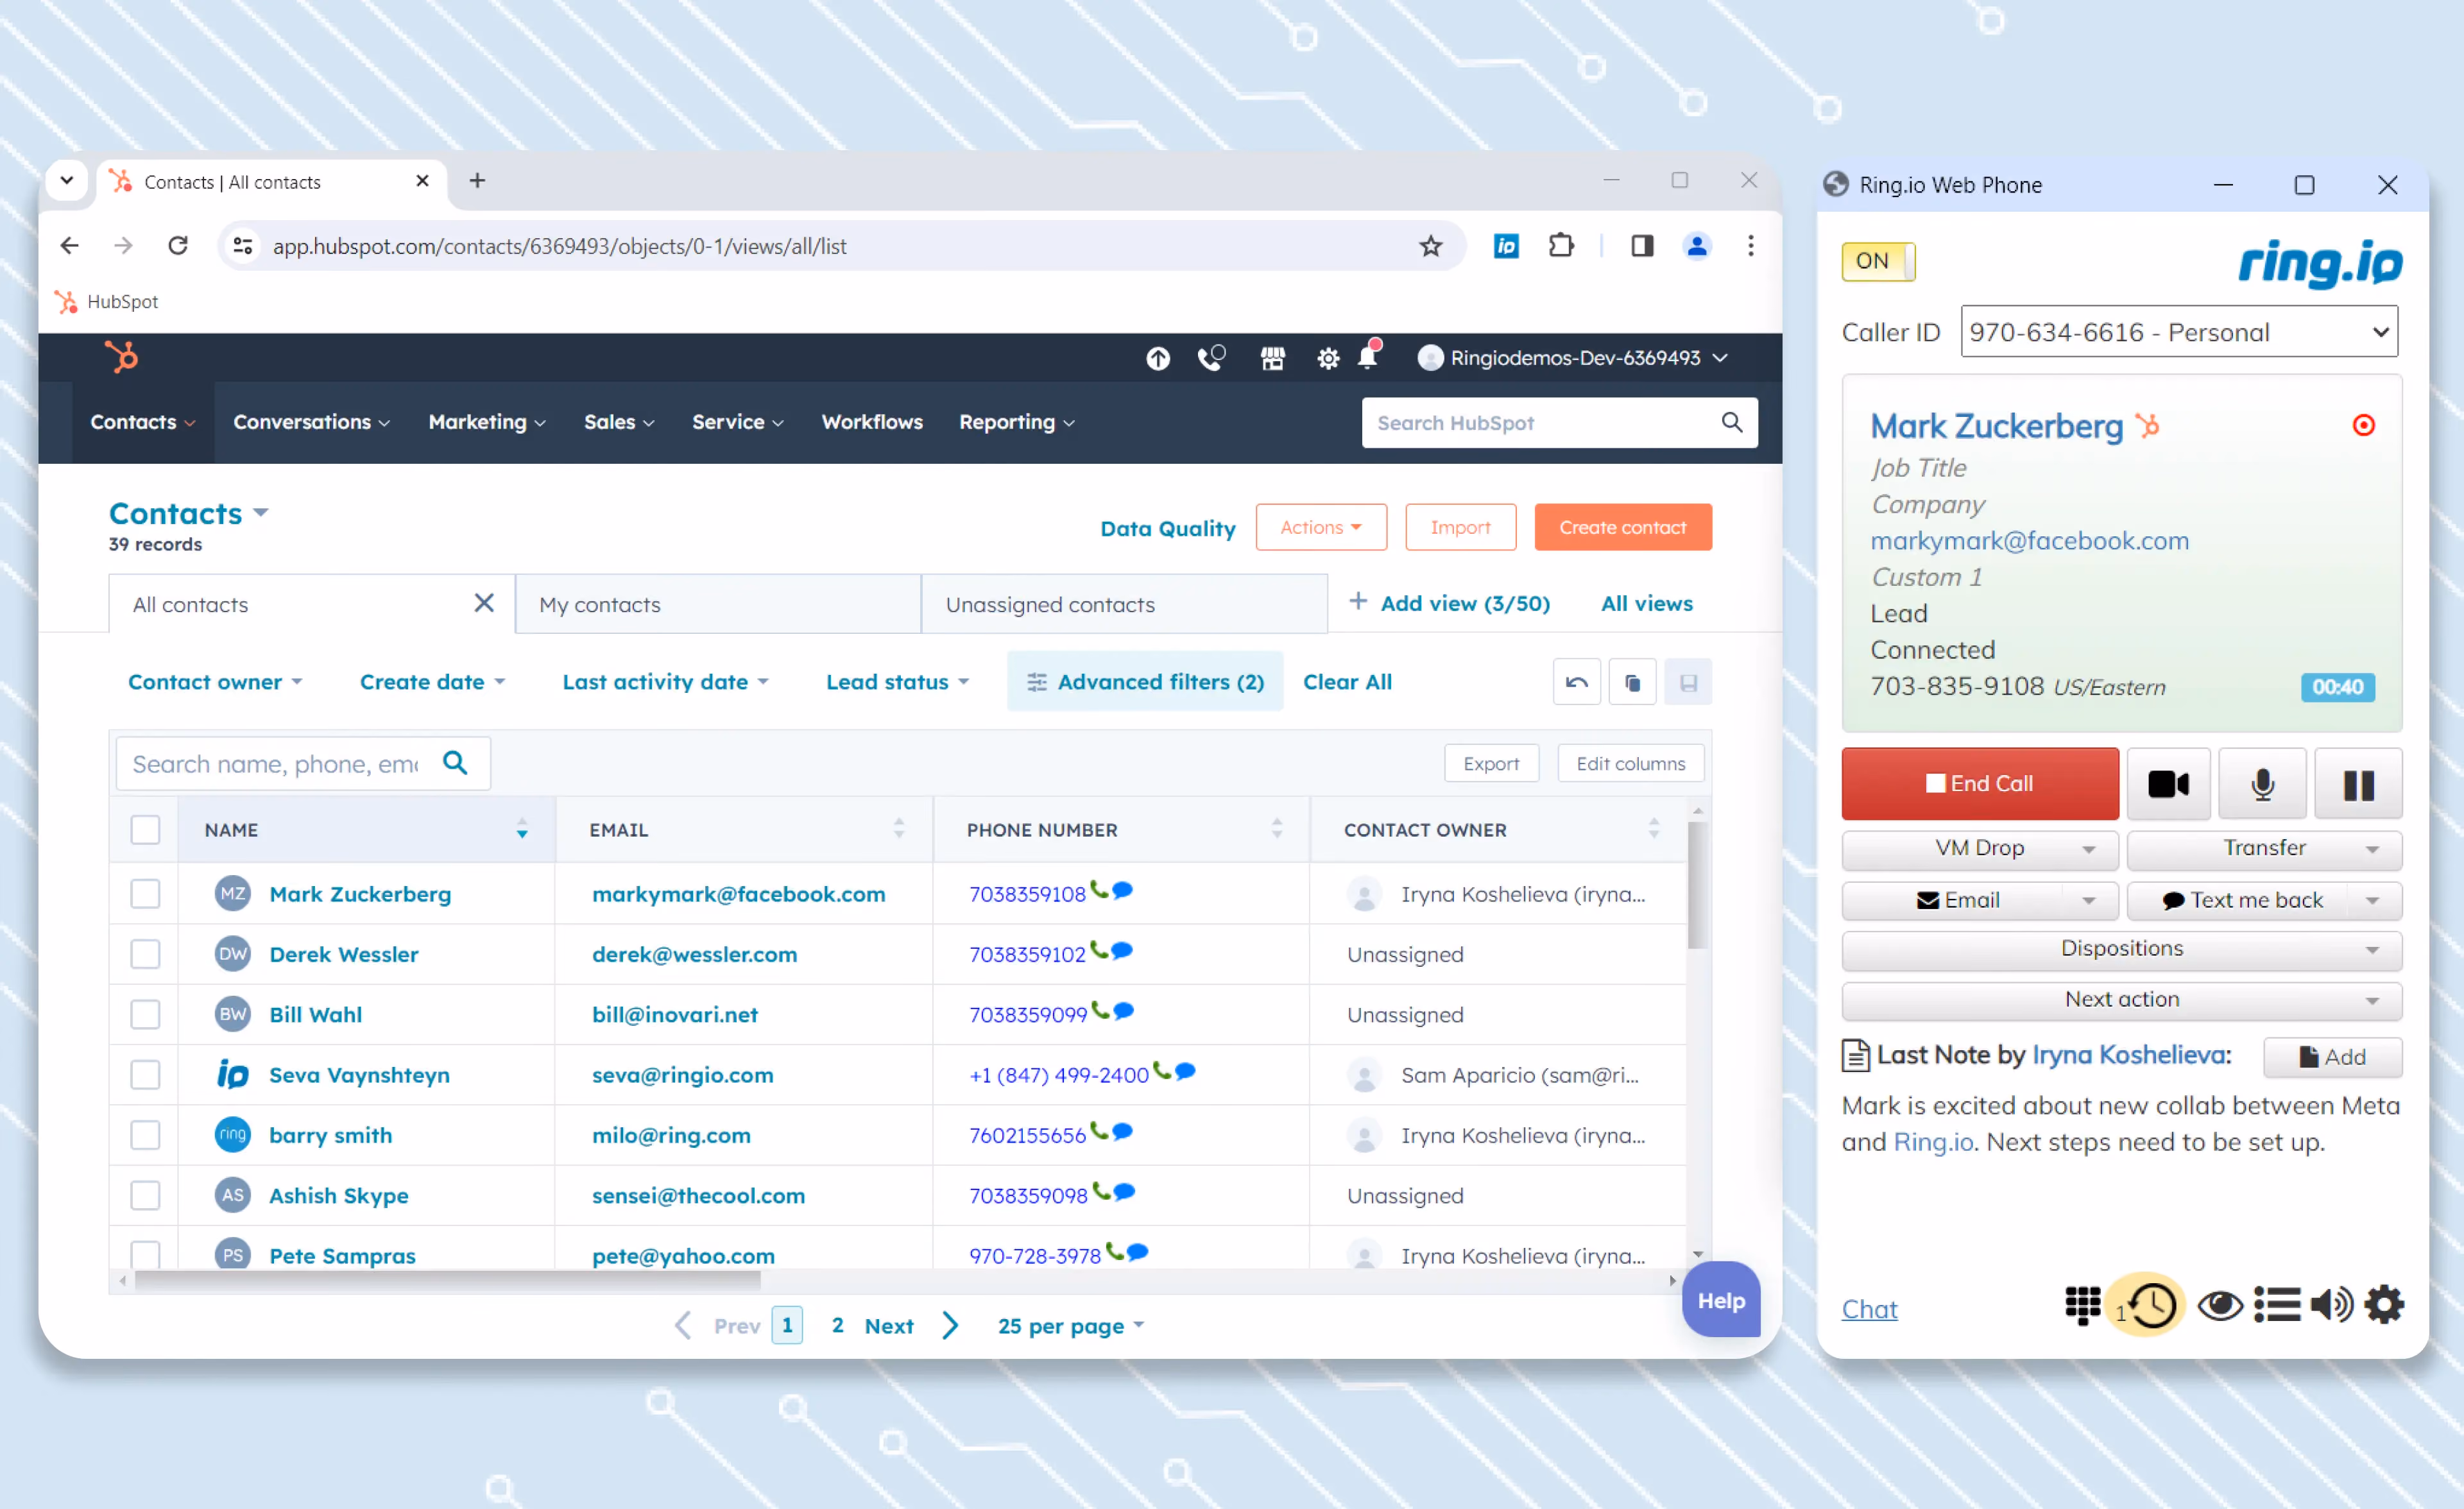The width and height of the screenshot is (2464, 1509).
Task: Click the eye icon in Ring.io Web Phone
Action: pos(2219,1305)
